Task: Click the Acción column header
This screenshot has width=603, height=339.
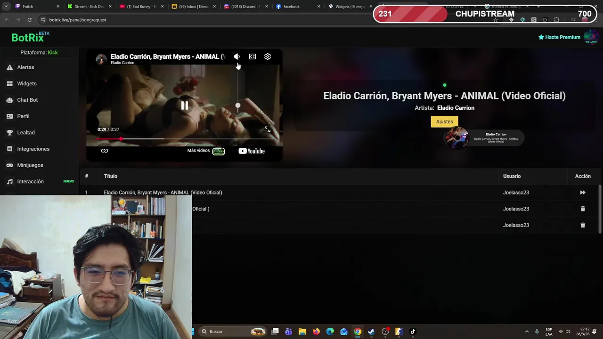Action: [x=583, y=176]
